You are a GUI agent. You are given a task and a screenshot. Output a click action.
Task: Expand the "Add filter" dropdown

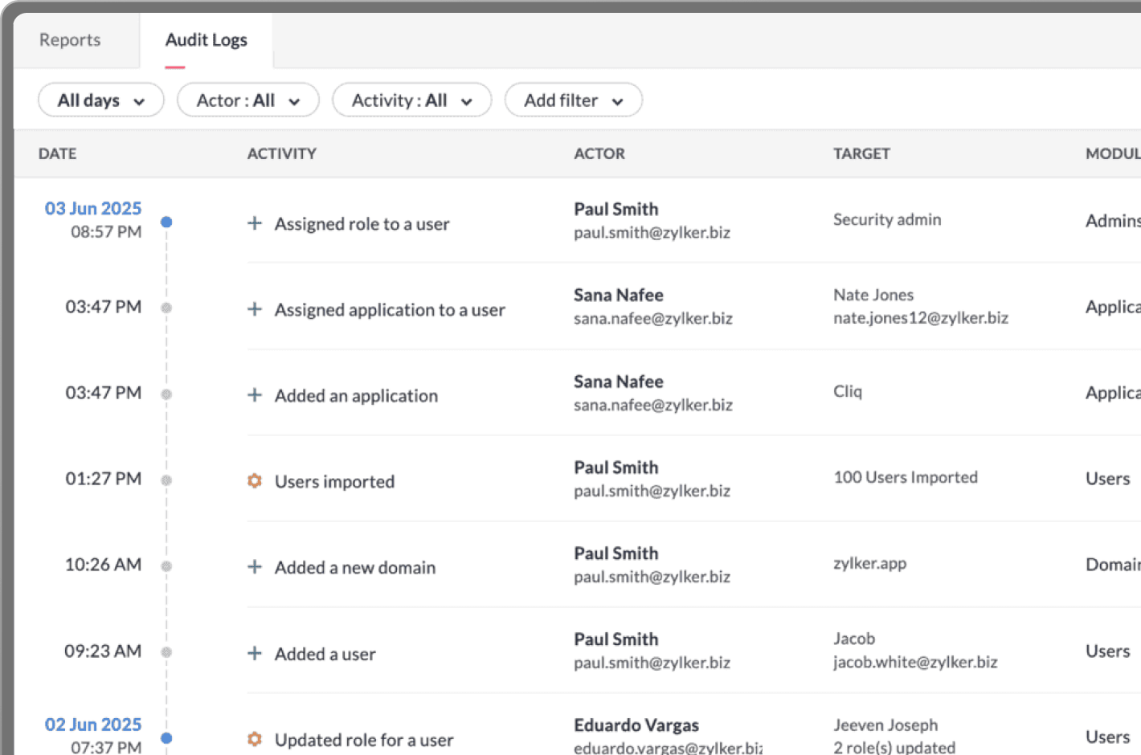[x=573, y=100]
